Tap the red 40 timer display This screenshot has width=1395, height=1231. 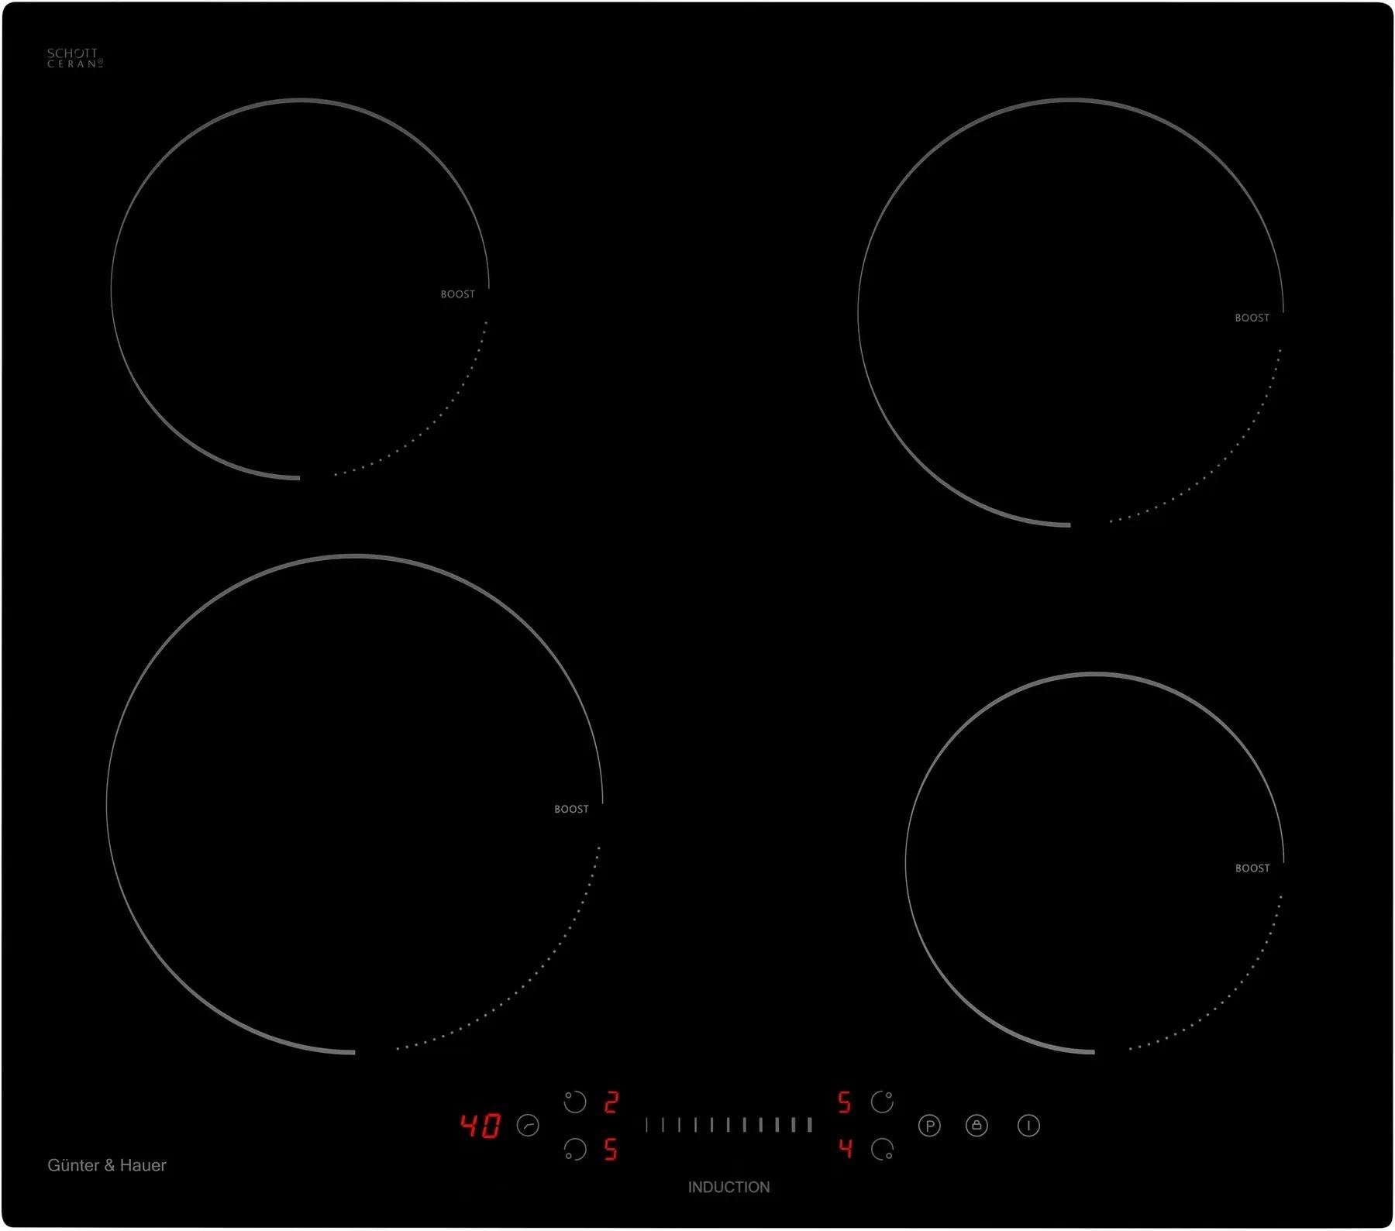point(480,1126)
